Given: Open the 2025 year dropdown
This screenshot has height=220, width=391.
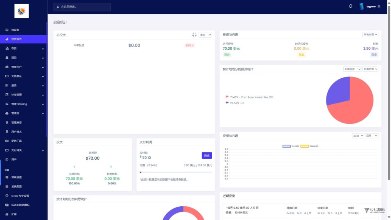Looking at the screenshot, I should 358,136.
